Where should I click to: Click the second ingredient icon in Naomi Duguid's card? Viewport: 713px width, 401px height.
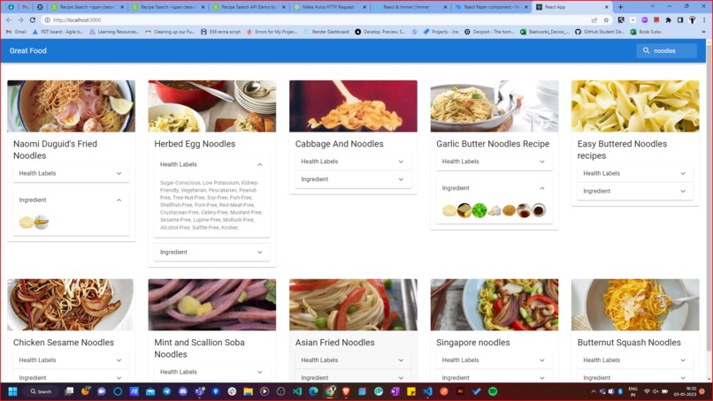click(x=42, y=222)
